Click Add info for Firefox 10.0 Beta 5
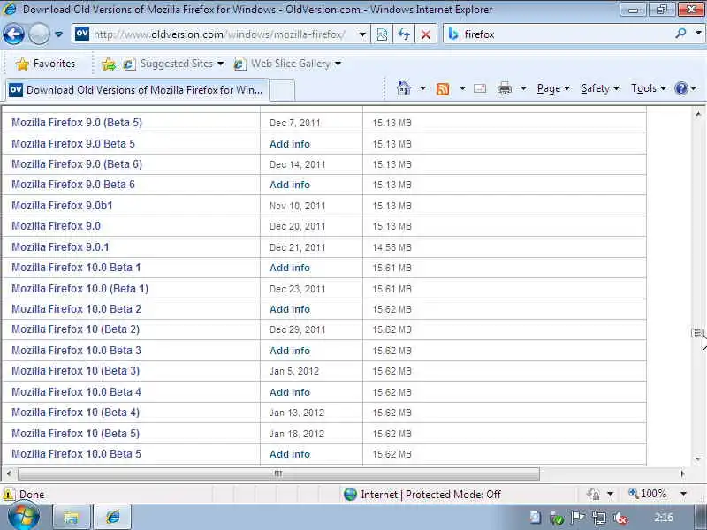707x530 pixels. click(x=290, y=454)
